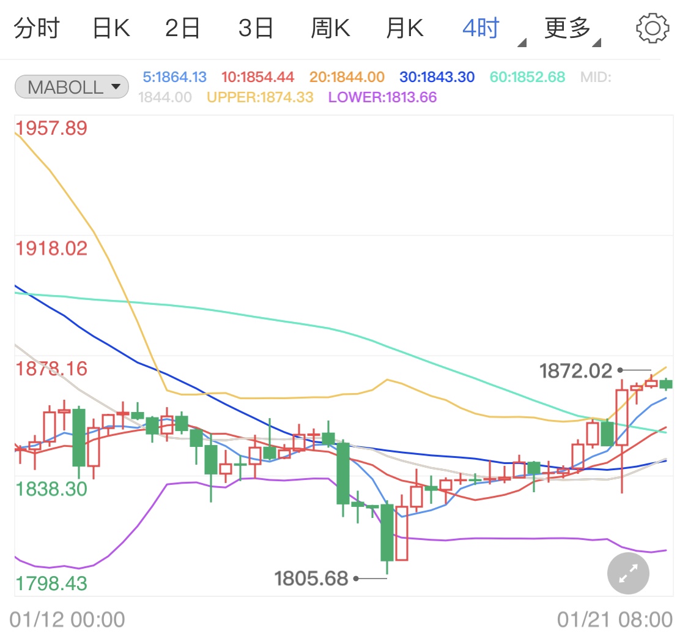This screenshot has width=688, height=641.
Task: Open the 月K monthly chart tab
Action: click(x=405, y=29)
